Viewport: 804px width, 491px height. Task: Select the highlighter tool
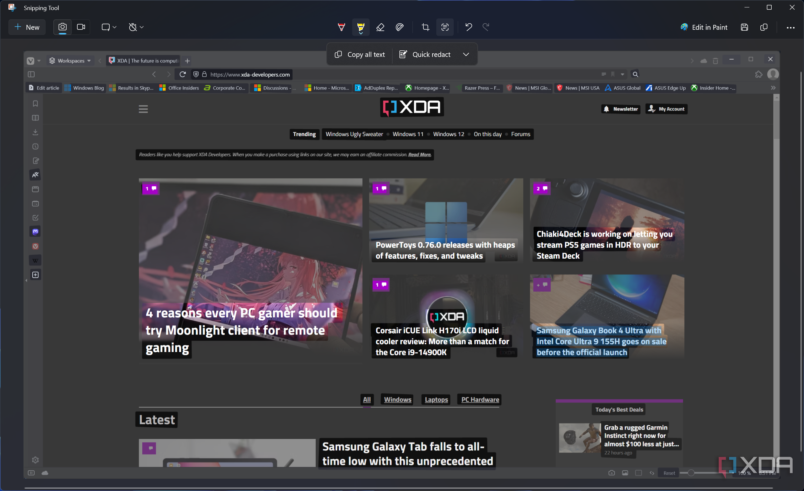(361, 27)
